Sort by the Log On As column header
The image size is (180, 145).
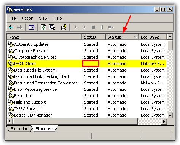(x=153, y=37)
